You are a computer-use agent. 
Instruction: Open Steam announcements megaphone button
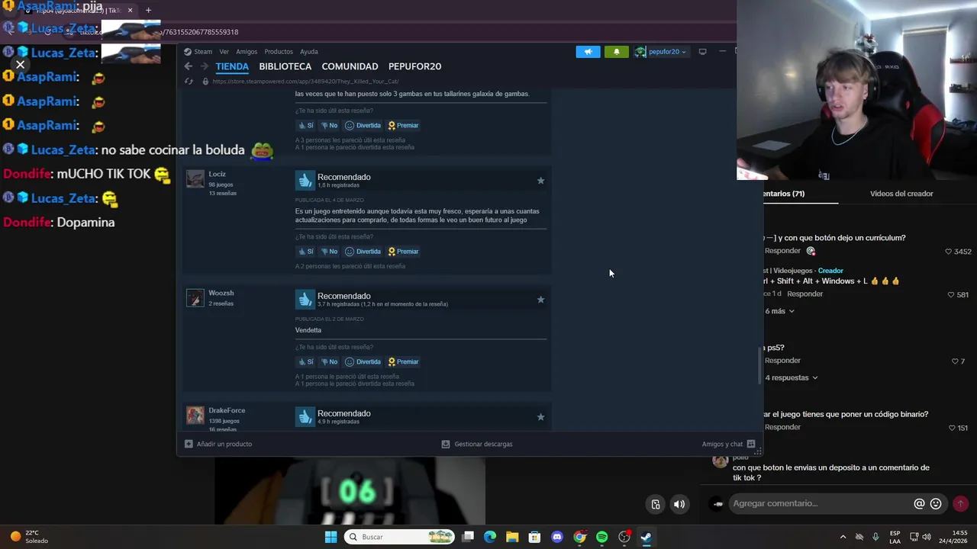[x=588, y=52]
